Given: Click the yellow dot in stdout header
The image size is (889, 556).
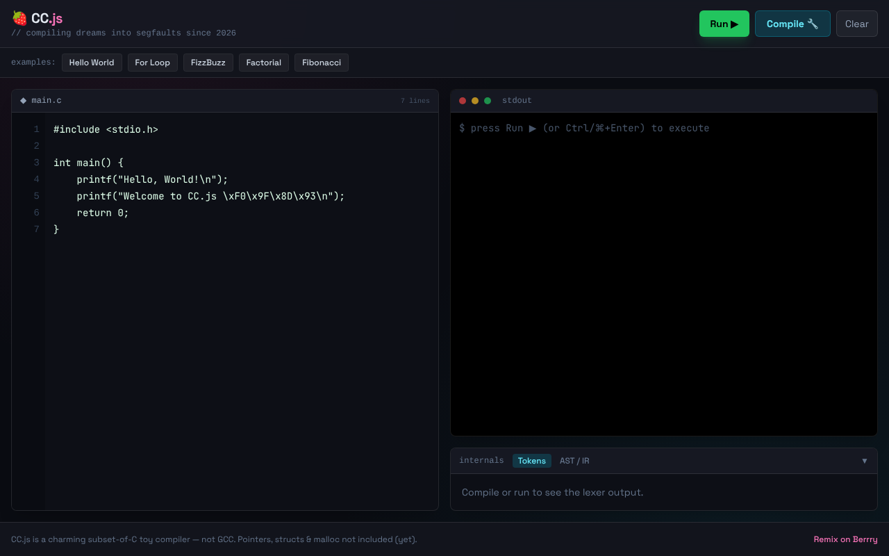Looking at the screenshot, I should [475, 101].
